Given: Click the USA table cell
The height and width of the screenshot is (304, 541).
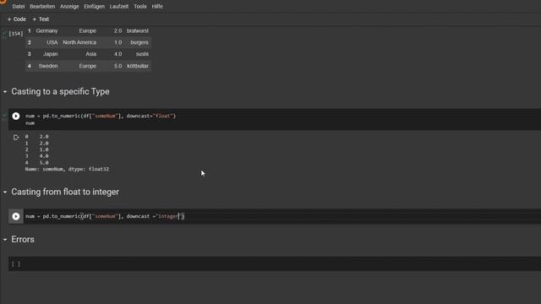Looking at the screenshot, I should [52, 42].
